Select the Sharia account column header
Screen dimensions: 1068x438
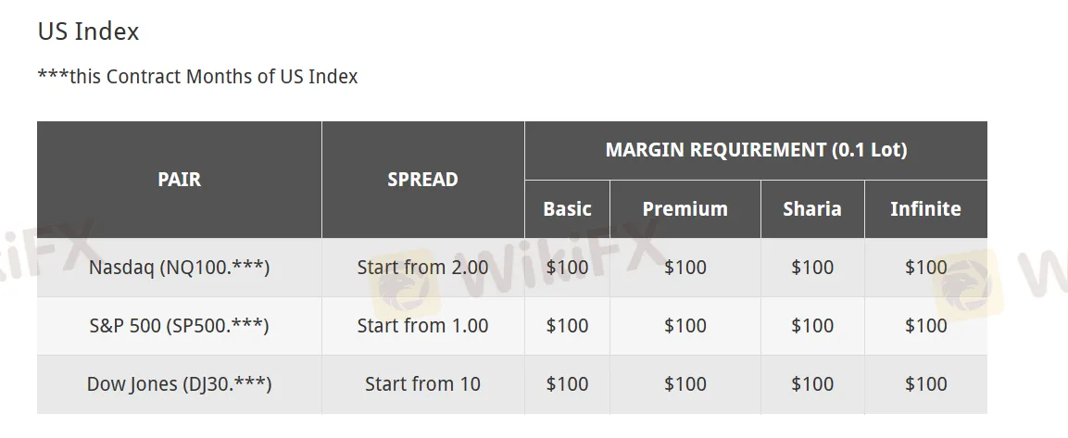tap(811, 209)
